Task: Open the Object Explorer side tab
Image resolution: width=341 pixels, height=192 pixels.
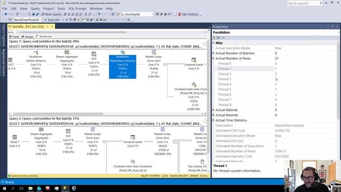Action: coord(4,35)
